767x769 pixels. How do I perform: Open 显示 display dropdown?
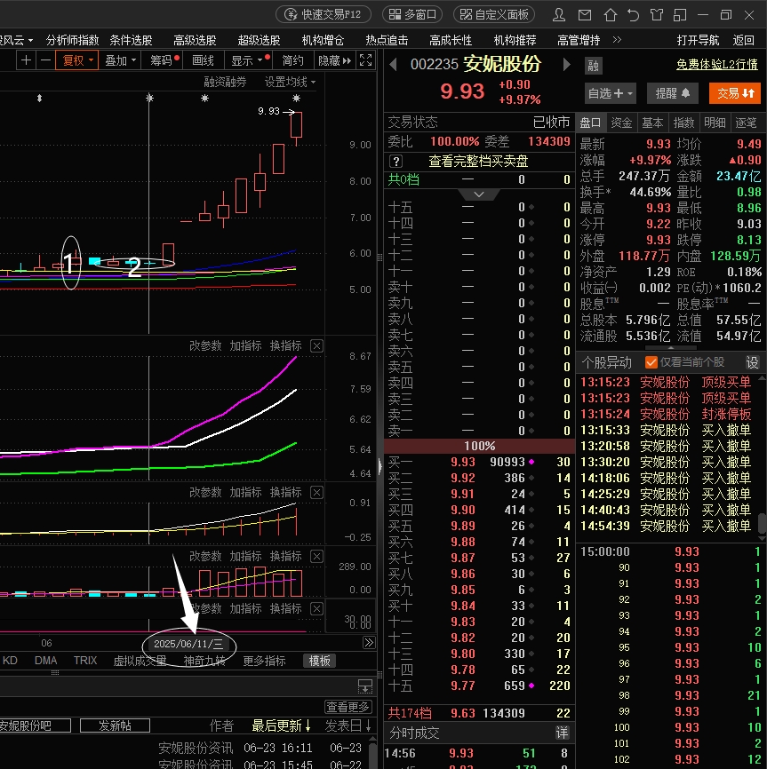pyautogui.click(x=249, y=60)
